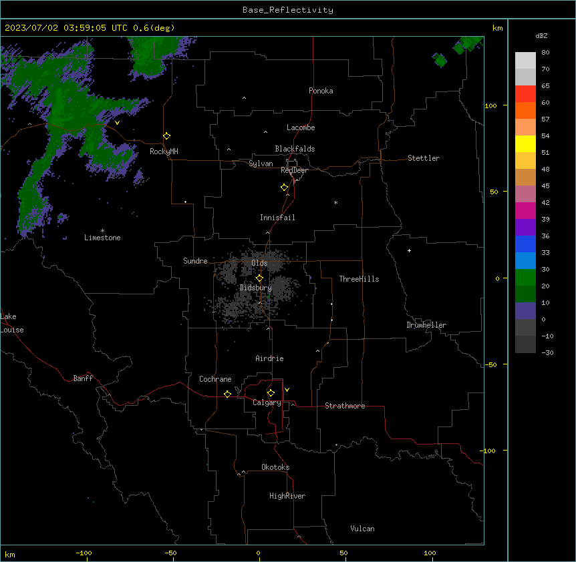Click the Limestone label
Screen dimensions: 576x562
(102, 238)
